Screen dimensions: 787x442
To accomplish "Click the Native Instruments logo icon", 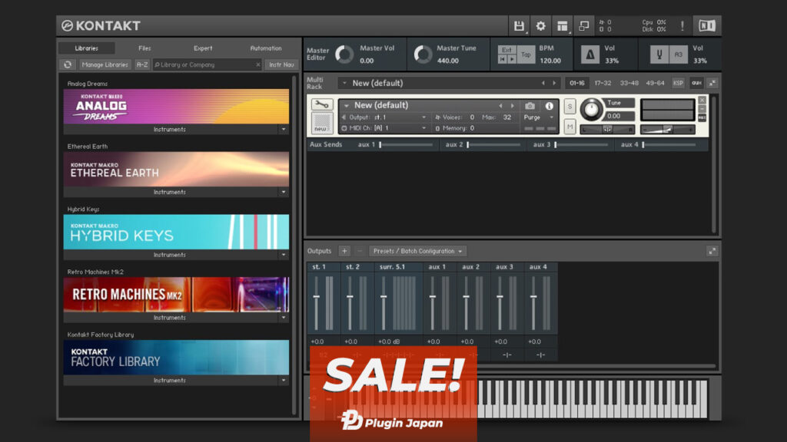I will (708, 25).
